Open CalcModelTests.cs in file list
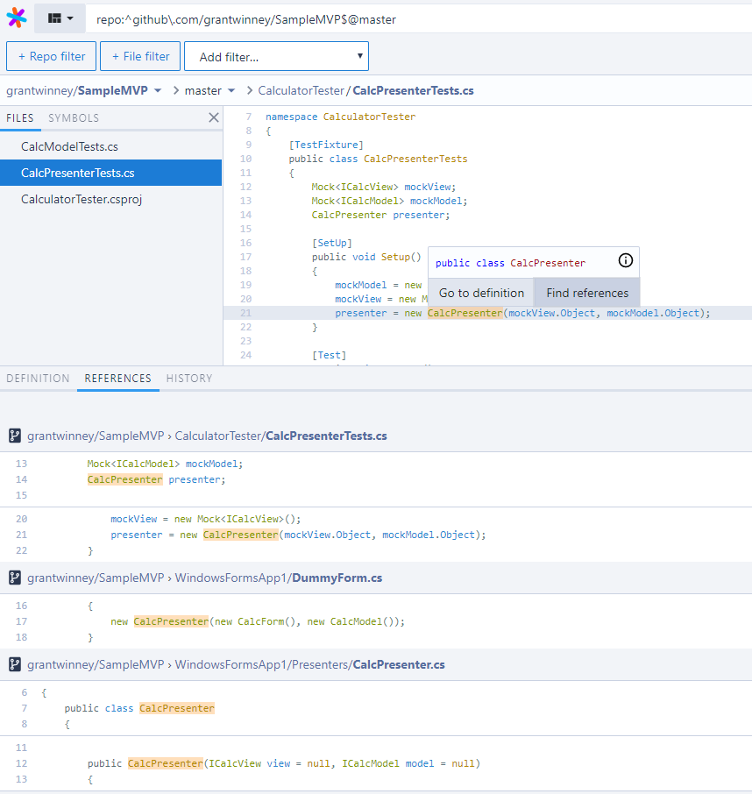 coord(69,146)
